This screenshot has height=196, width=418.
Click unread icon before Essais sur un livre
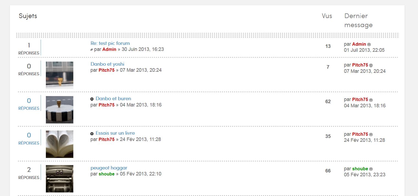(x=92, y=134)
